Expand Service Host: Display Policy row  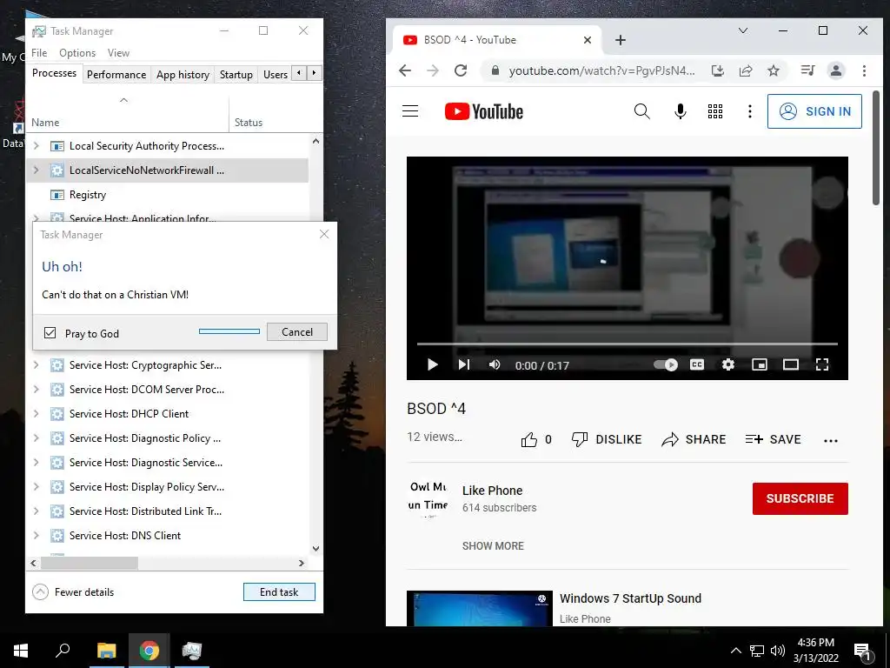[x=37, y=487]
